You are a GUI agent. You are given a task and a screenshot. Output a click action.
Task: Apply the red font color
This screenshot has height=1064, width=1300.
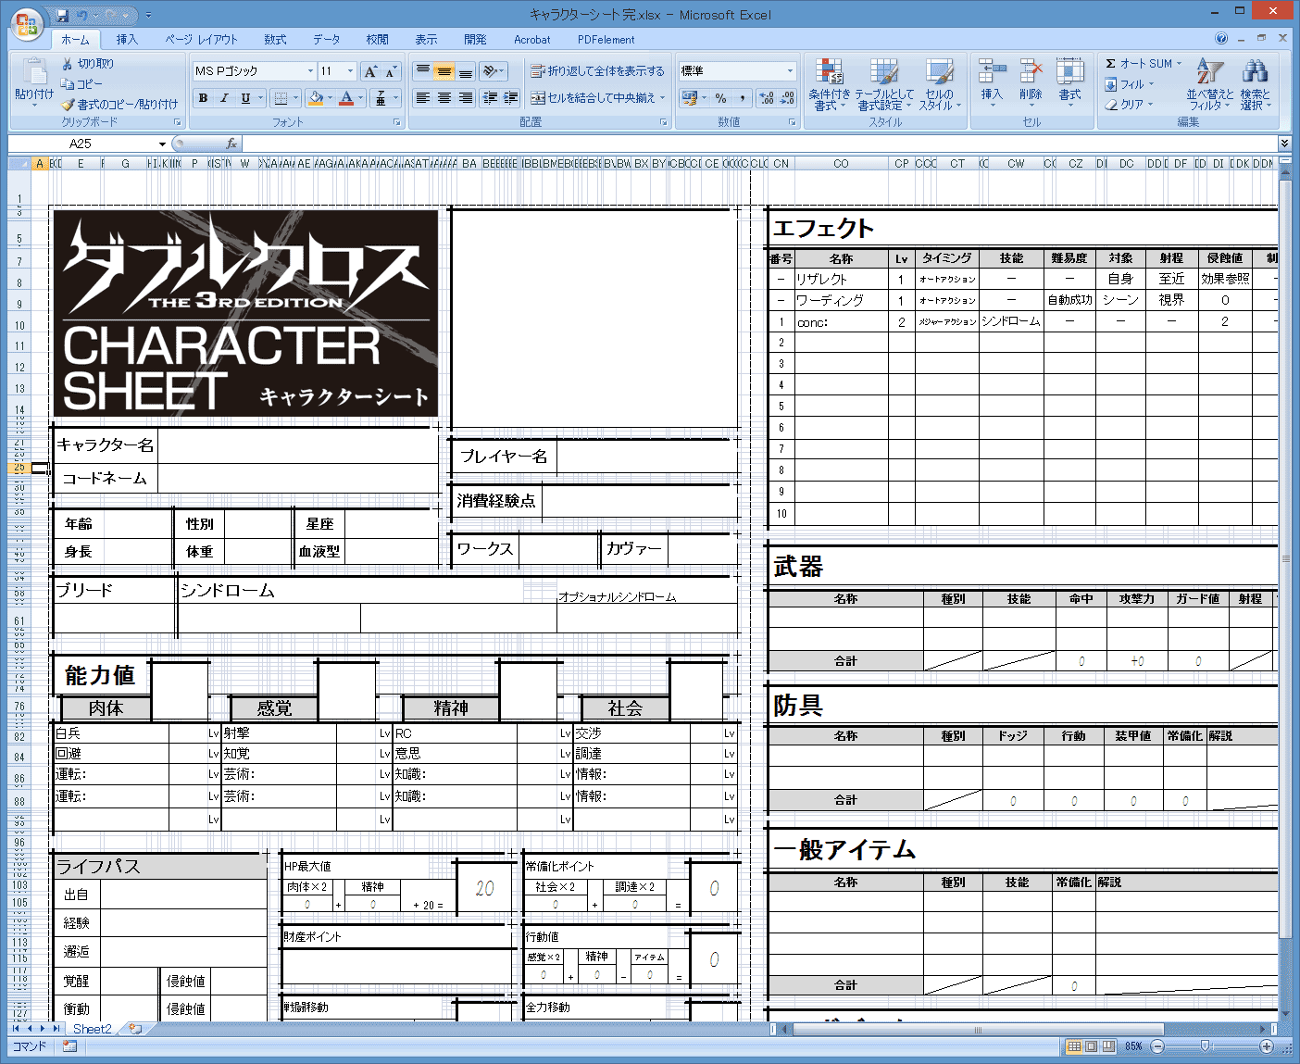346,98
